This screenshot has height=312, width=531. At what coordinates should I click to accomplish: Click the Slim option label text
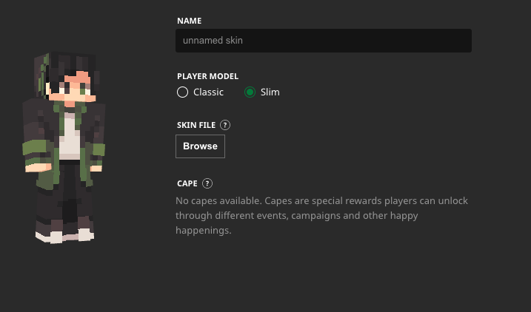pyautogui.click(x=270, y=92)
